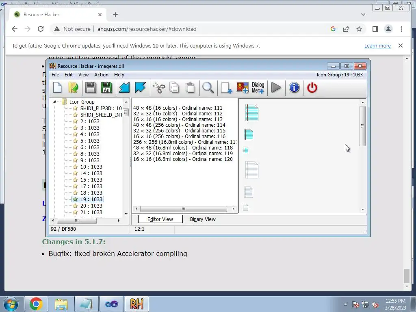This screenshot has height=312, width=416.
Task: Click the Chrome profile avatar icon
Action: point(388,29)
